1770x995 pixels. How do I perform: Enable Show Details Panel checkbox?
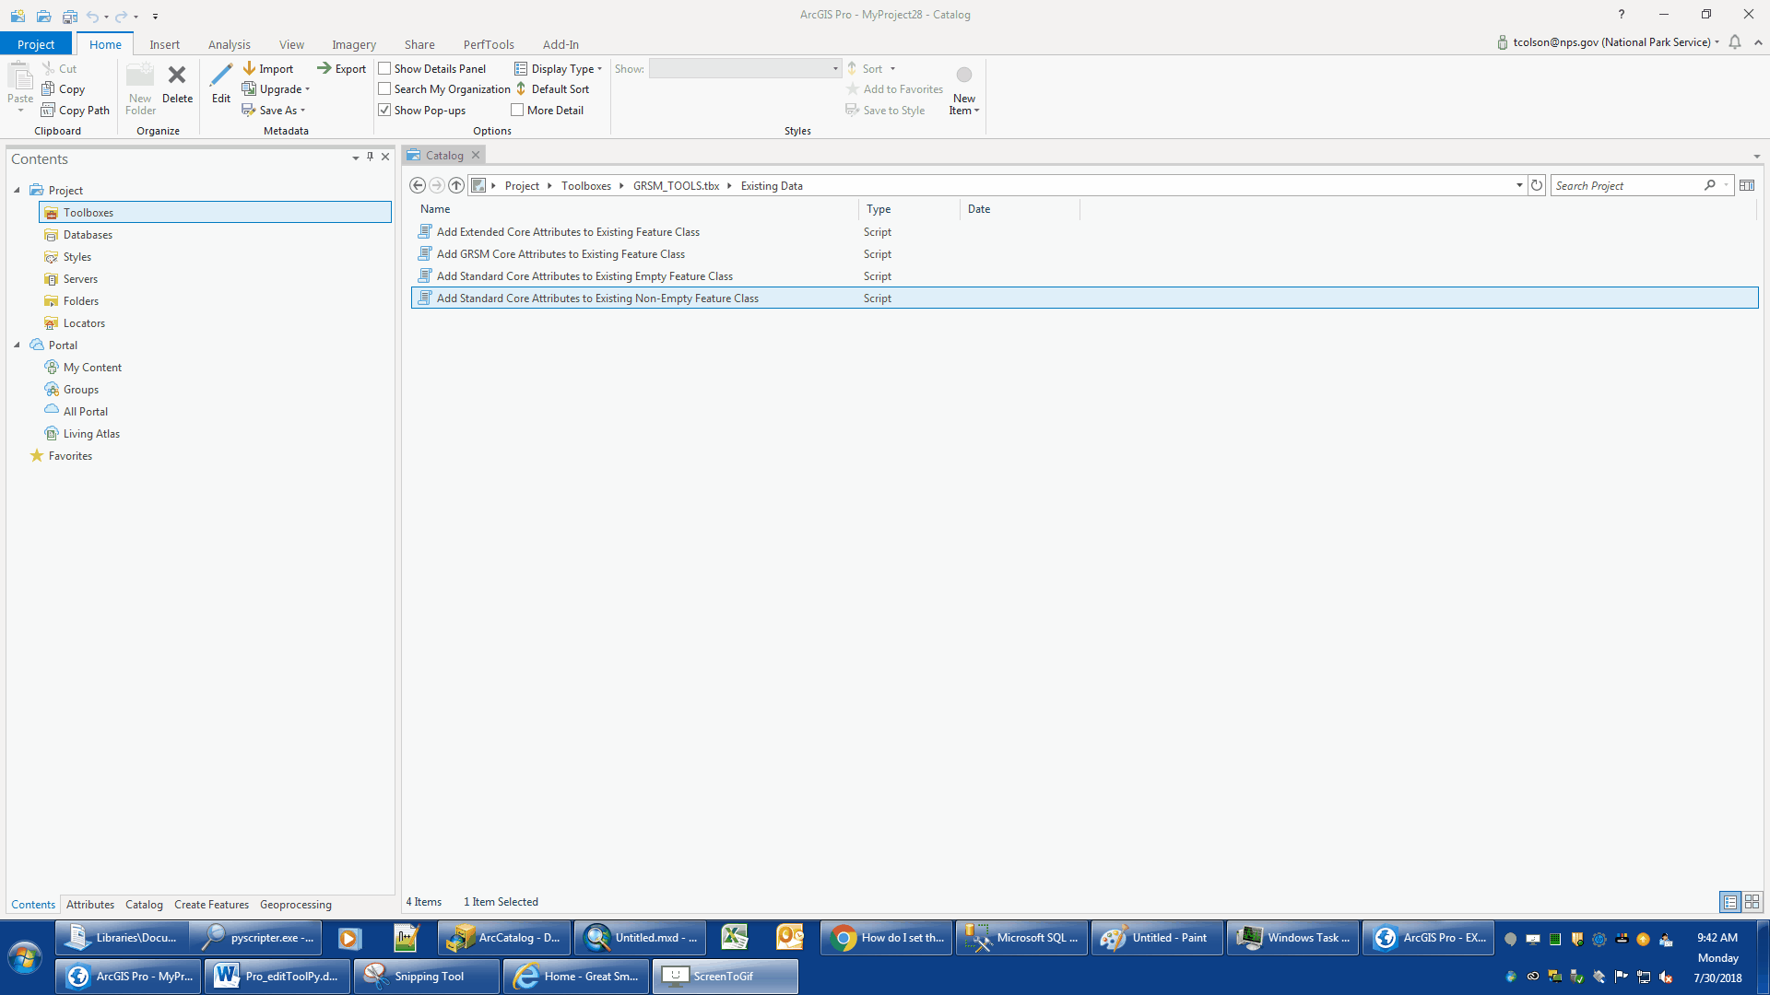[385, 68]
